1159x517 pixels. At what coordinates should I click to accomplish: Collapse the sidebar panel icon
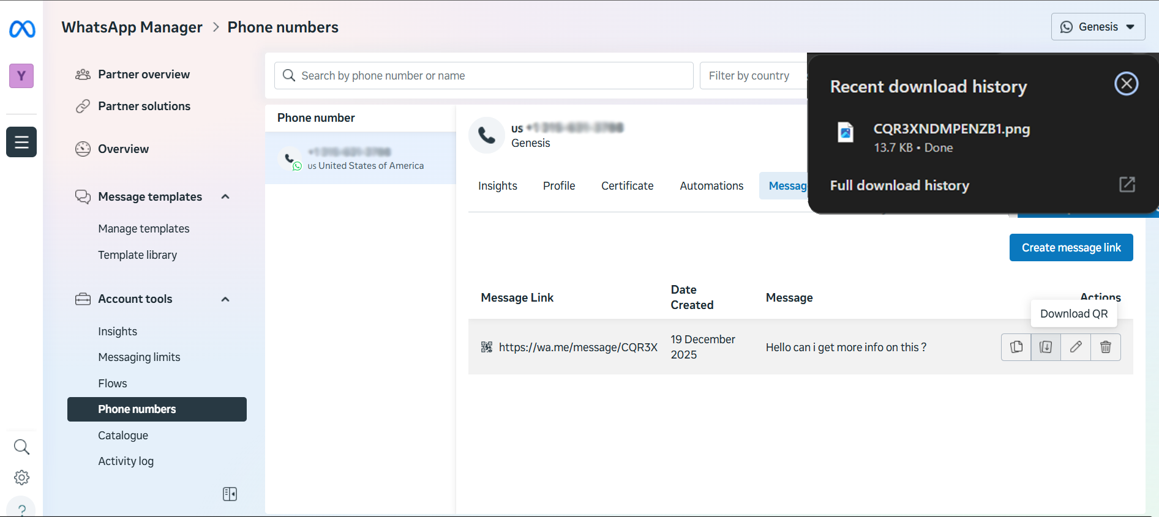coord(230,494)
